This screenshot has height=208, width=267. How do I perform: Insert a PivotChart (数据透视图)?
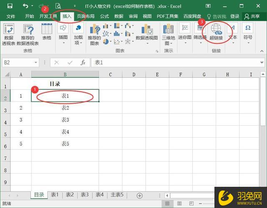[147, 34]
